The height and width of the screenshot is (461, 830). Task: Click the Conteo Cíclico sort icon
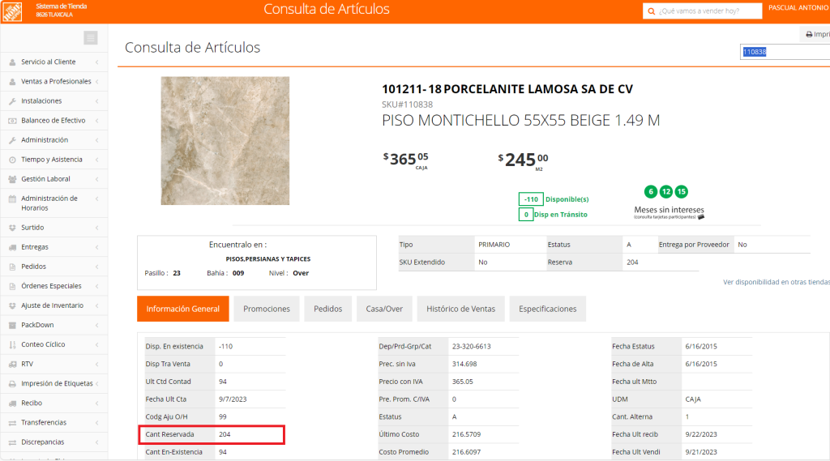pyautogui.click(x=12, y=344)
